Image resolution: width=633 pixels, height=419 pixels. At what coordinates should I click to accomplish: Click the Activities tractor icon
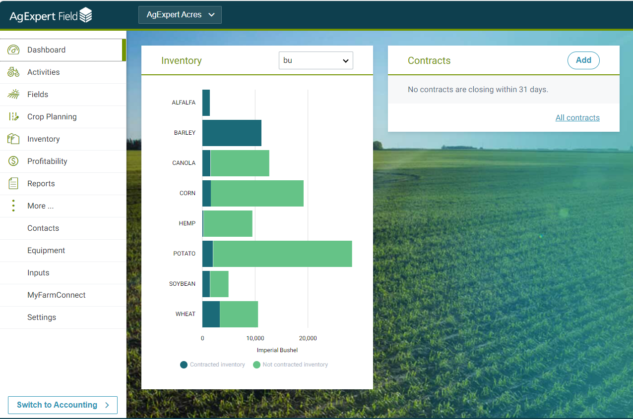coord(13,72)
